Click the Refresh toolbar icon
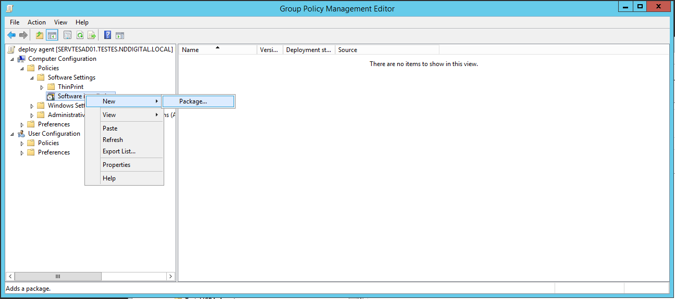The height and width of the screenshot is (299, 675). [80, 35]
